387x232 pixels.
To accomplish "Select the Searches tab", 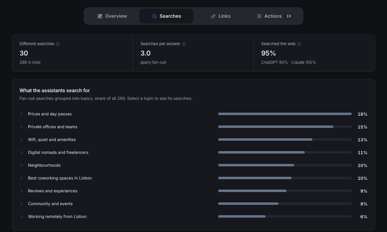I will tap(166, 16).
